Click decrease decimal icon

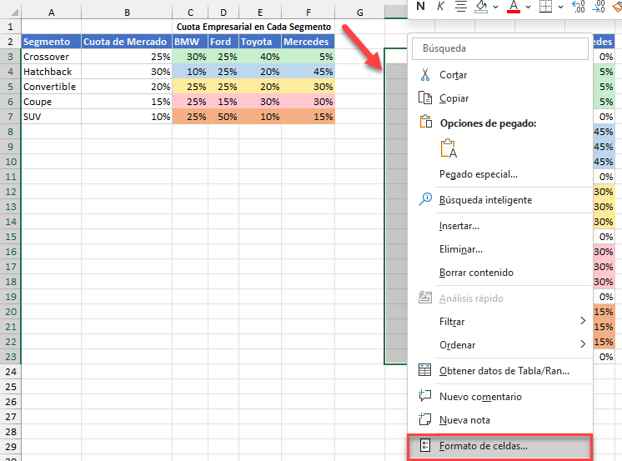(599, 6)
